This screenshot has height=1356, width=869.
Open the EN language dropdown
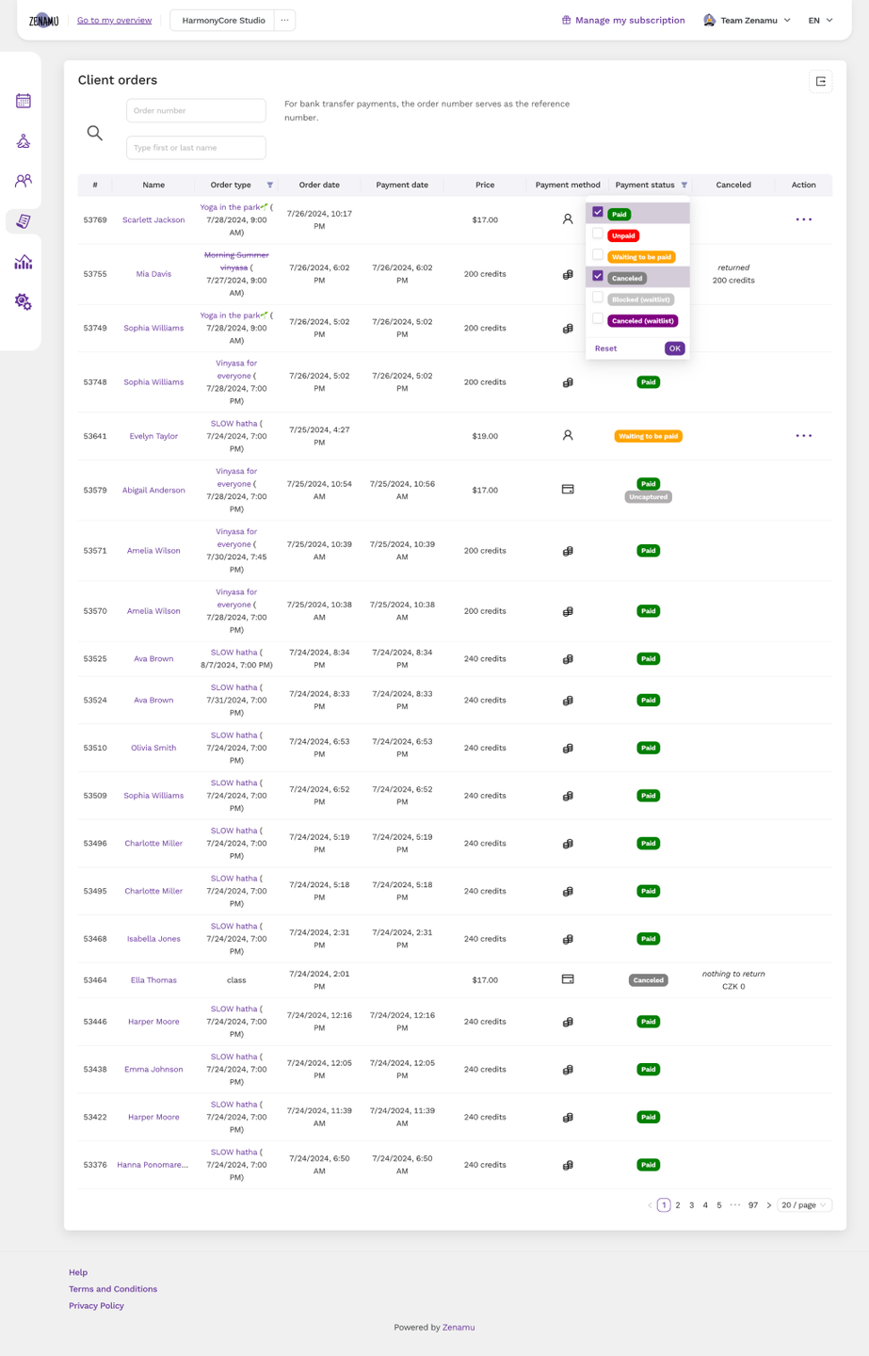click(x=820, y=21)
